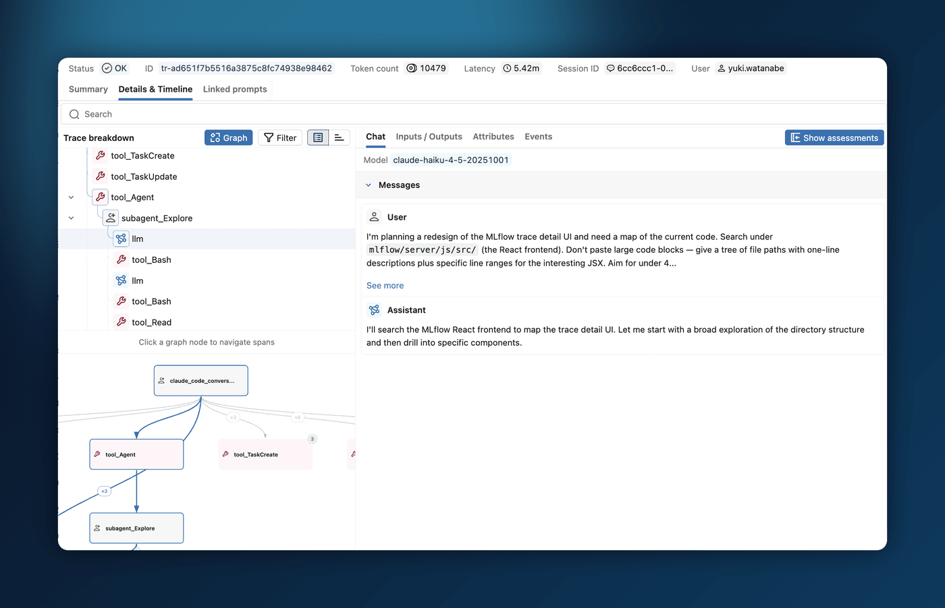Switch to the timeline bars view
This screenshot has height=608, width=945.
pyautogui.click(x=340, y=138)
